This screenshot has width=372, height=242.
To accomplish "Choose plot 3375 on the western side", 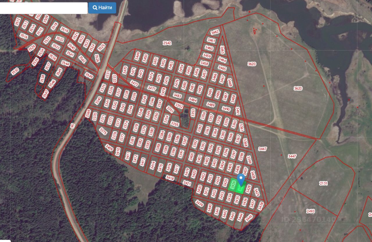I will click(103, 131).
